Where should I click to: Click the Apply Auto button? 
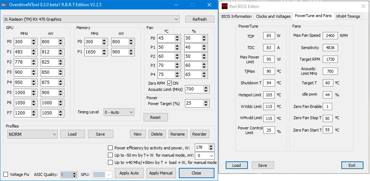(x=129, y=173)
